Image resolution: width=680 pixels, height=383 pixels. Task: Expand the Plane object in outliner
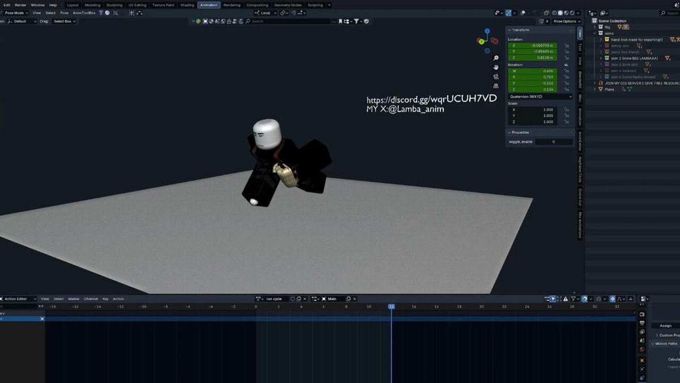pyautogui.click(x=594, y=89)
